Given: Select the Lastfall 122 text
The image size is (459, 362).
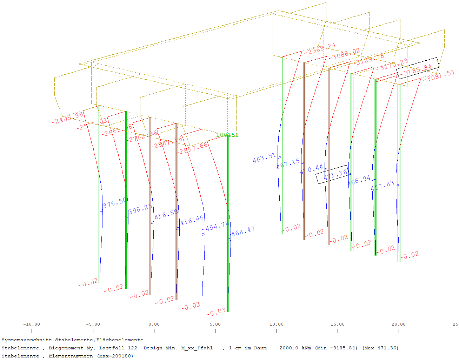Looking at the screenshot, I should [x=118, y=348].
